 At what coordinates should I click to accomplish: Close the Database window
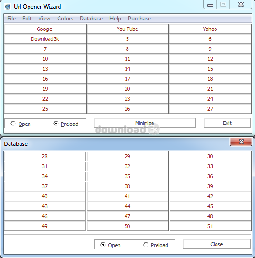[241, 142]
